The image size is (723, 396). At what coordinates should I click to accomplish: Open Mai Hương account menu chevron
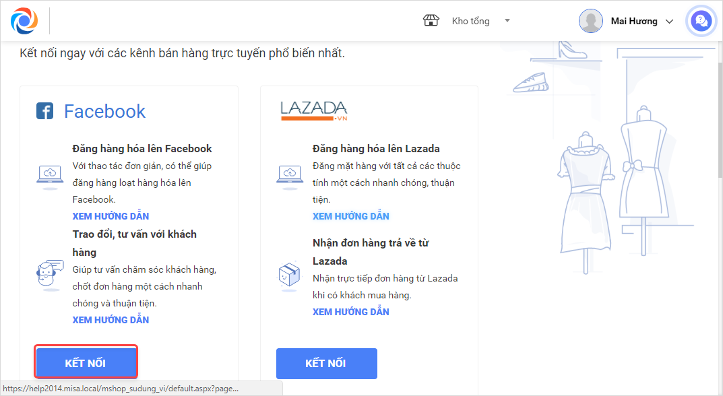click(669, 22)
